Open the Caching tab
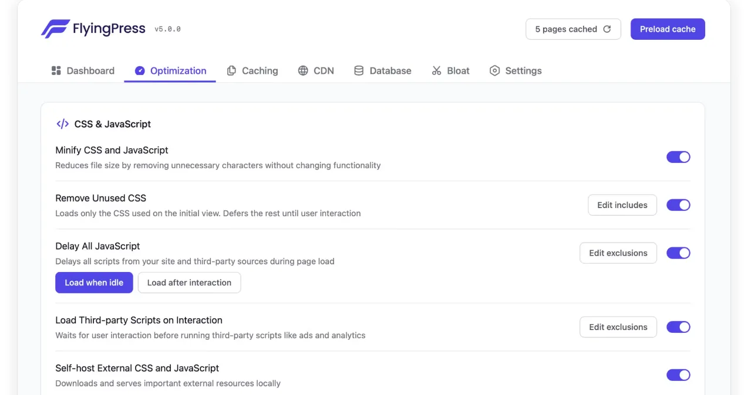Screen dimensions: 748x395 (x=252, y=70)
